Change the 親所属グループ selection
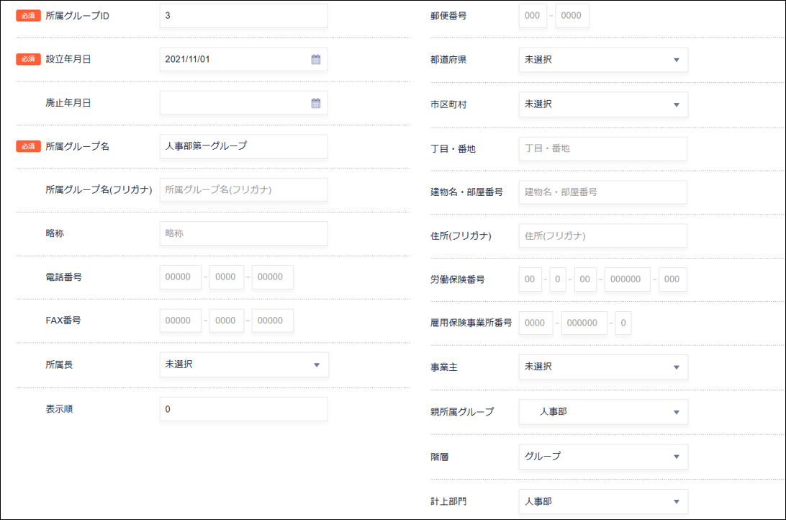 tap(602, 412)
